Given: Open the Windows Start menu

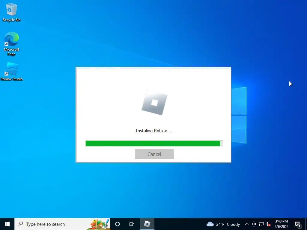Looking at the screenshot, I should tap(7, 224).
